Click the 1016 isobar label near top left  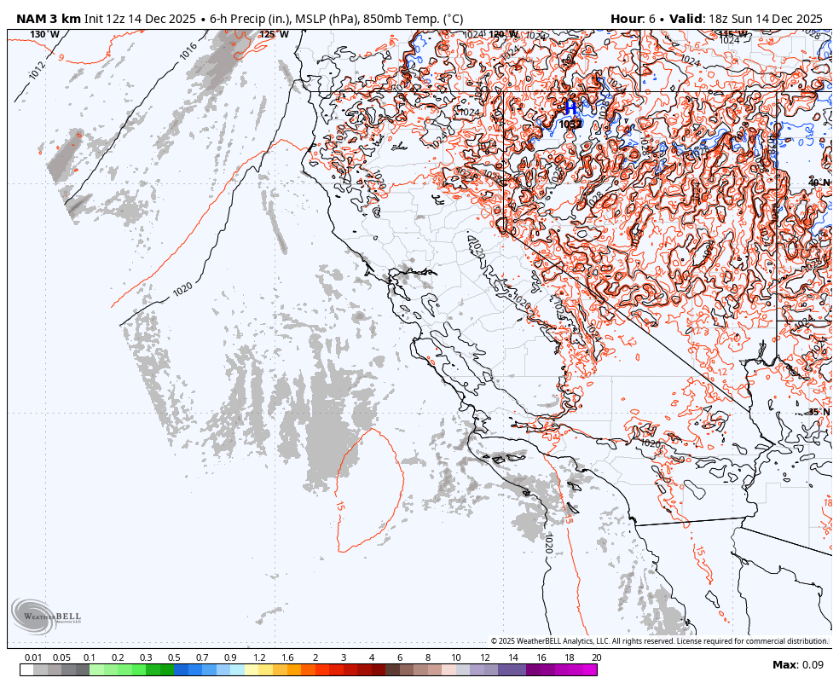[x=189, y=53]
